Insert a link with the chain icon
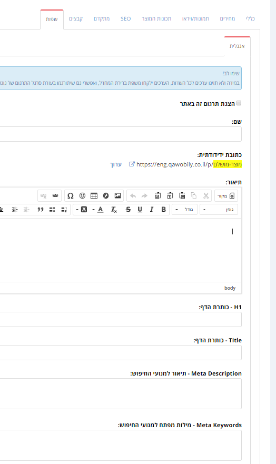Image resolution: width=276 pixels, height=464 pixels. point(55,195)
